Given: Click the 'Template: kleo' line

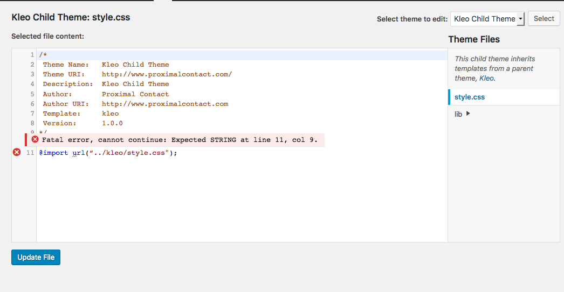Looking at the screenshot, I should [80, 113].
